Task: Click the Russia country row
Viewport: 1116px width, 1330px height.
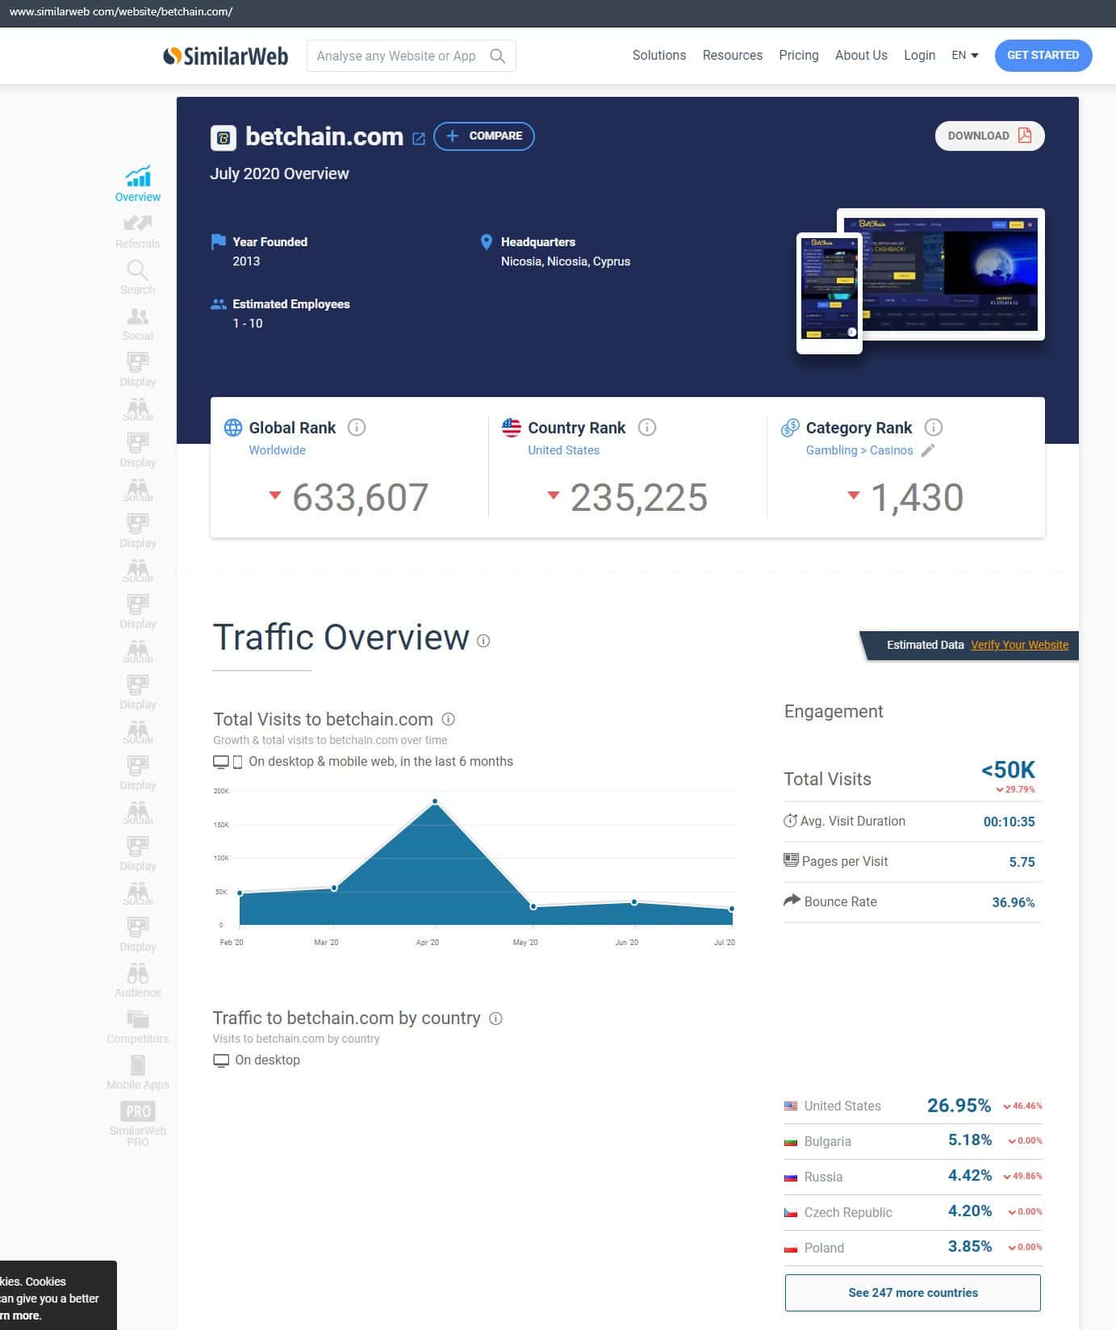Action: coord(913,1177)
